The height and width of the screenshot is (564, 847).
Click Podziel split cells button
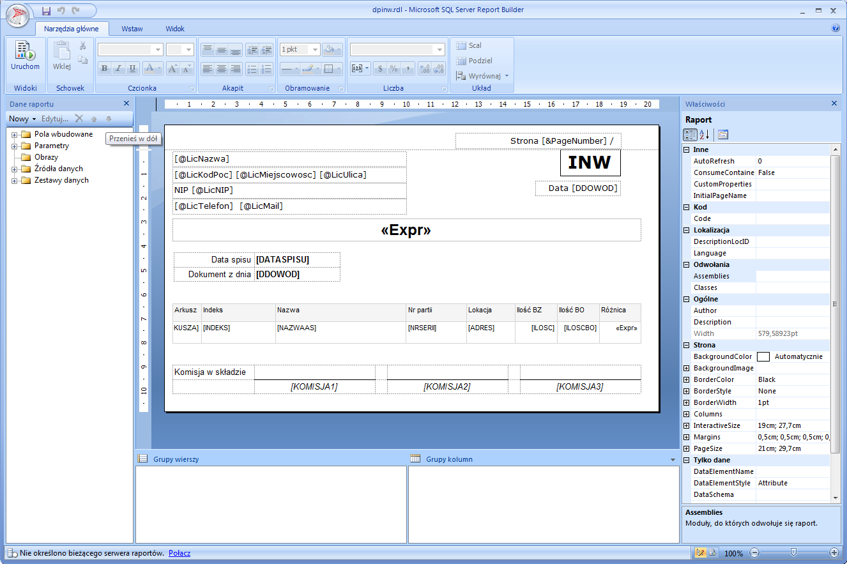point(474,61)
